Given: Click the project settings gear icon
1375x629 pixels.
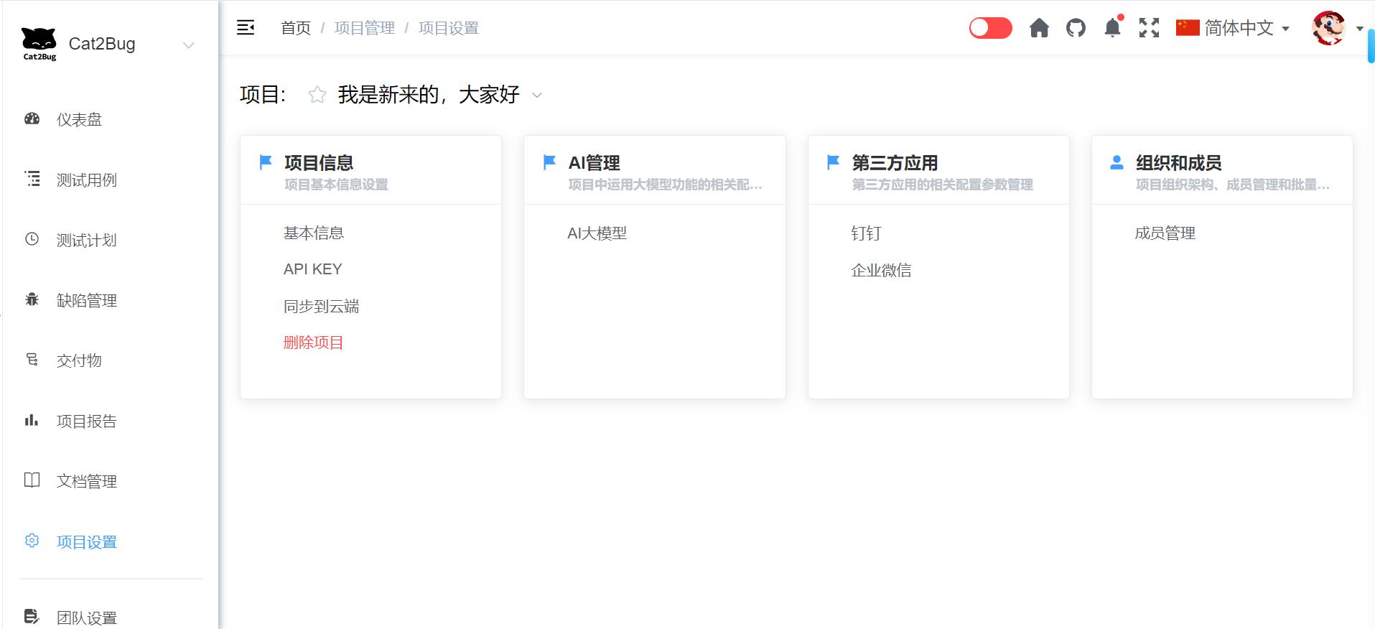Looking at the screenshot, I should (x=32, y=541).
